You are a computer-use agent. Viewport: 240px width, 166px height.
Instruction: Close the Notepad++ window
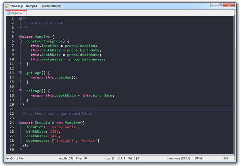pos(229,5)
